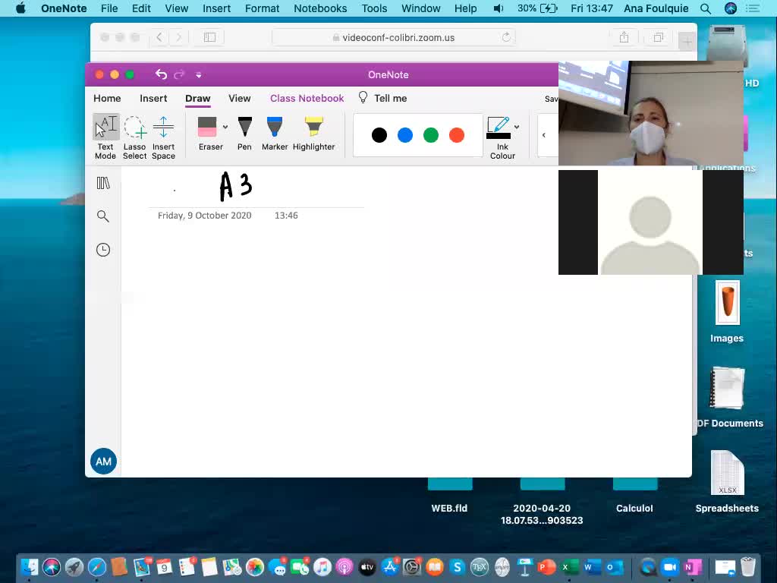The height and width of the screenshot is (583, 777).
Task: Pick the blue ink colour swatch
Action: [405, 135]
